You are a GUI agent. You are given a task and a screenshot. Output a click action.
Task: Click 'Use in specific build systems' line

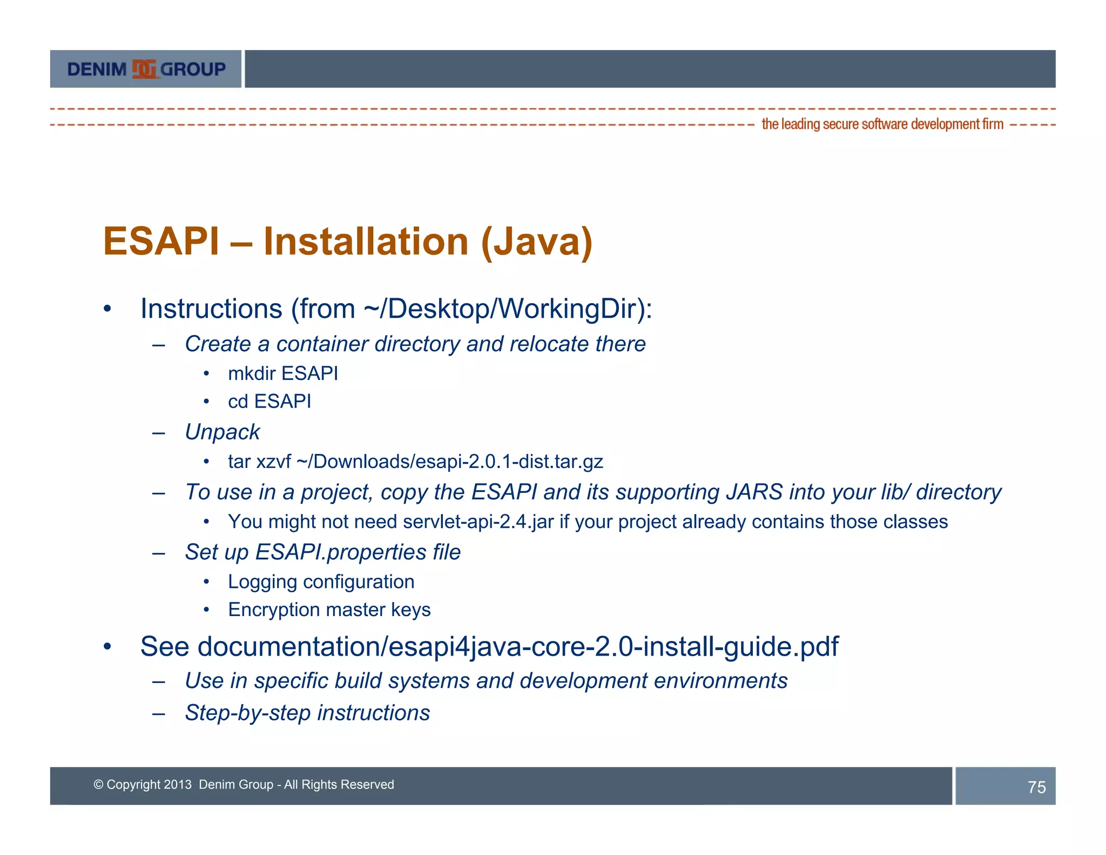(485, 681)
